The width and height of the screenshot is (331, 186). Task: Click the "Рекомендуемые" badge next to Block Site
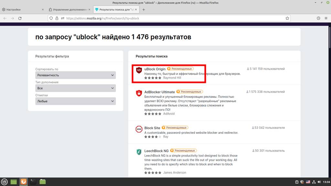click(175, 128)
